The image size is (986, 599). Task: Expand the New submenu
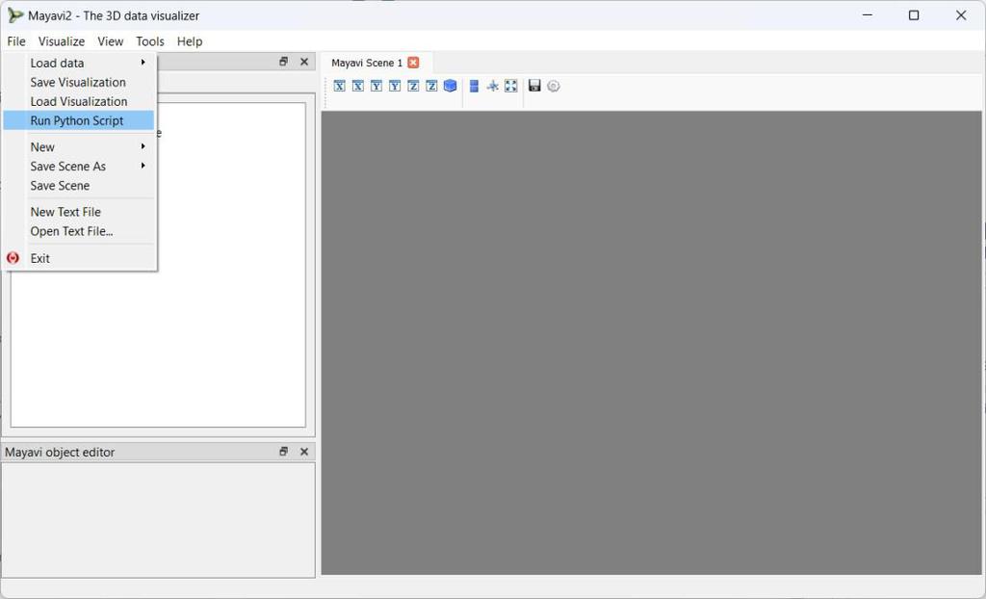pos(42,146)
